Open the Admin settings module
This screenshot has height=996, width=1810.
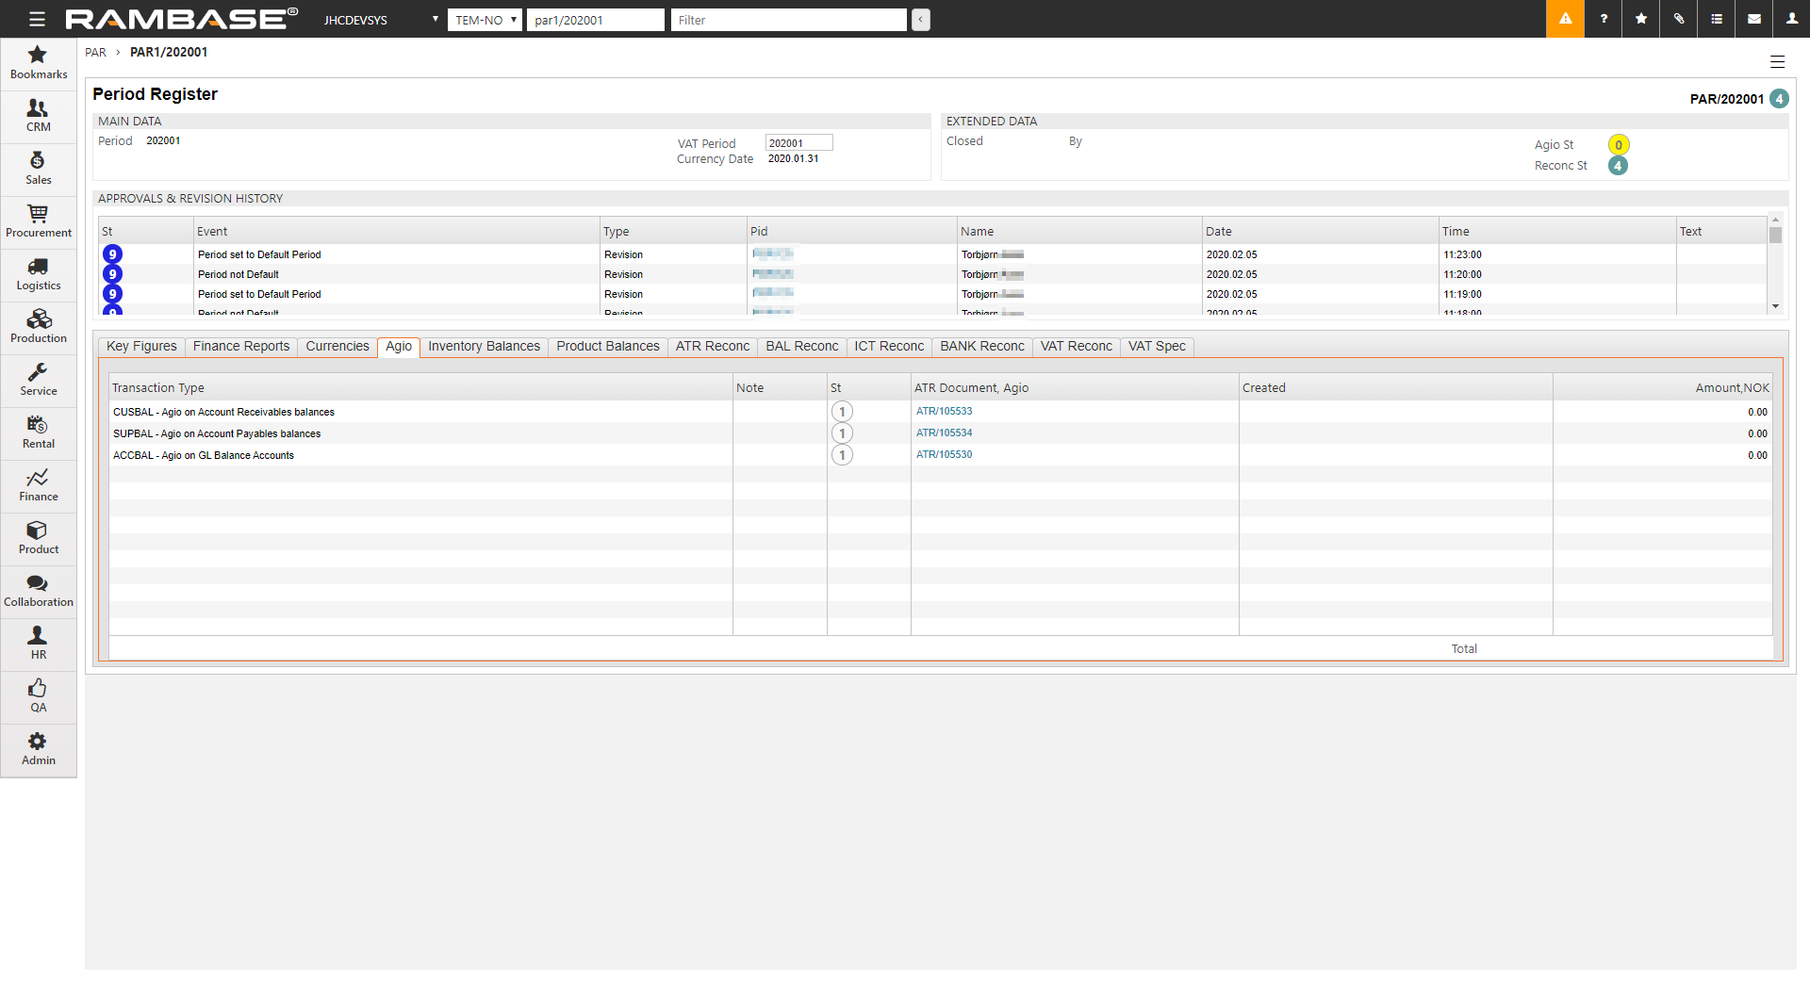pos(39,749)
